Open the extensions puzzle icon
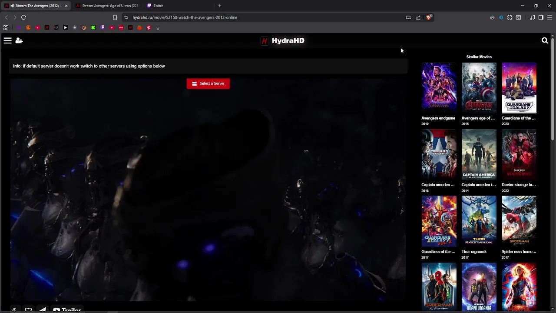Viewport: 556px width, 313px height. click(x=510, y=17)
